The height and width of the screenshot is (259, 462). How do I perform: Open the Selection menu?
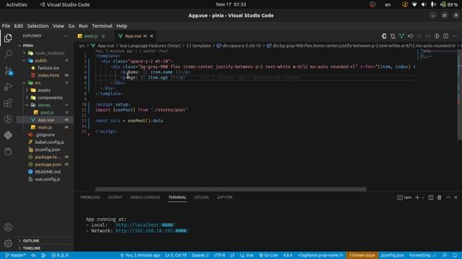[x=38, y=26]
